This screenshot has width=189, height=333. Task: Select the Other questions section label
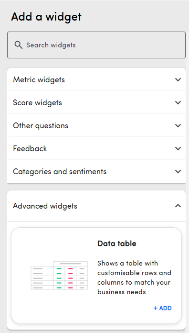[x=41, y=126]
